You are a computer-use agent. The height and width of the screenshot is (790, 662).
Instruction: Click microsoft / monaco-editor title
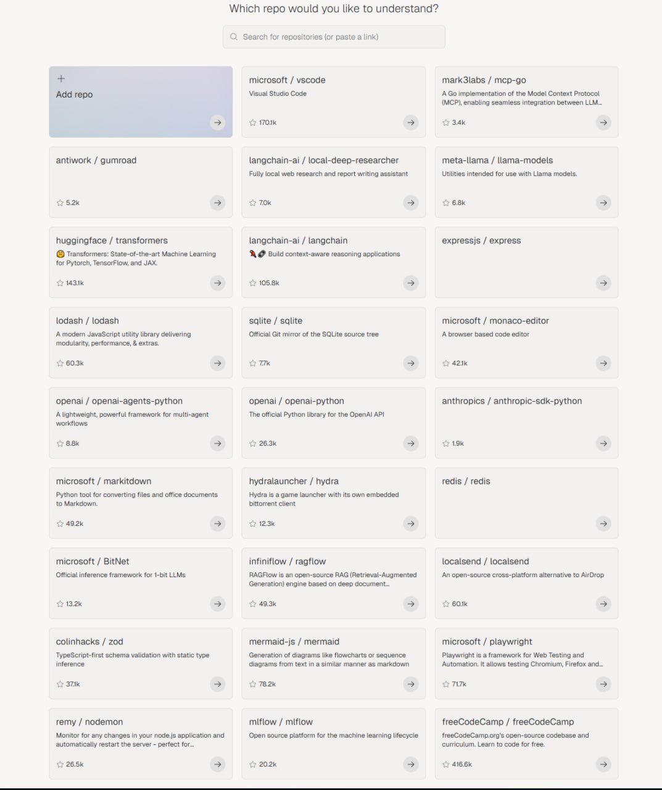click(496, 321)
